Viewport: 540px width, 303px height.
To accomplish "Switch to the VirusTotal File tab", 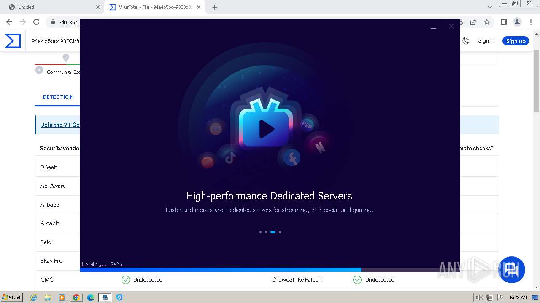I will point(155,7).
